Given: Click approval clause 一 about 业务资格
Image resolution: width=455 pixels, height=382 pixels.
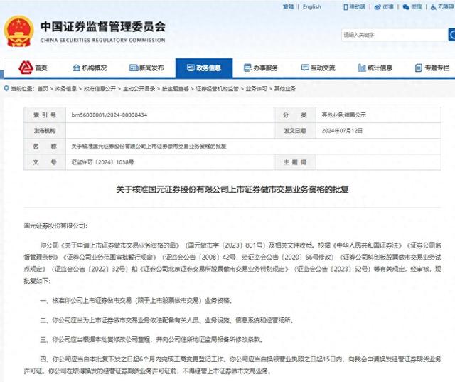Looking at the screenshot, I should pos(136,300).
